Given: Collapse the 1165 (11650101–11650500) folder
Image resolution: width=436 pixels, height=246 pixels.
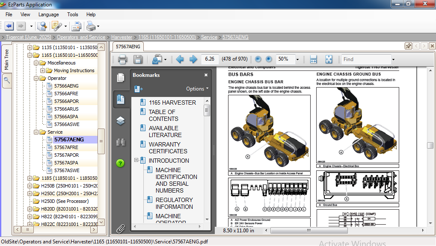Looking at the screenshot, I should pyautogui.click(x=30, y=55).
